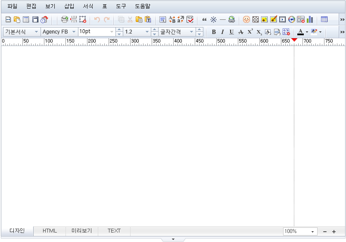This screenshot has width=346, height=242.
Task: Toggle superscript formatting
Action: coord(250,32)
